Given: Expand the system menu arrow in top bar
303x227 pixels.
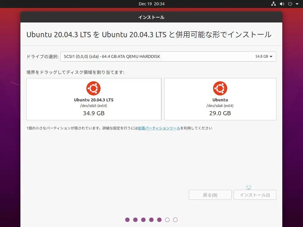Looking at the screenshot, I should click(x=297, y=4).
